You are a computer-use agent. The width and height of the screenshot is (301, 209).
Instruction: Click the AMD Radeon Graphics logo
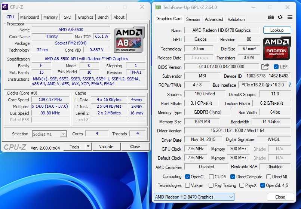pyautogui.click(x=277, y=49)
